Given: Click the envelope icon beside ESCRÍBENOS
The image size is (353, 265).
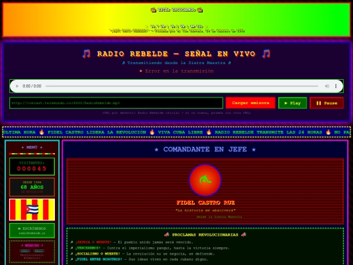Looking at the screenshot, I should (19, 229).
